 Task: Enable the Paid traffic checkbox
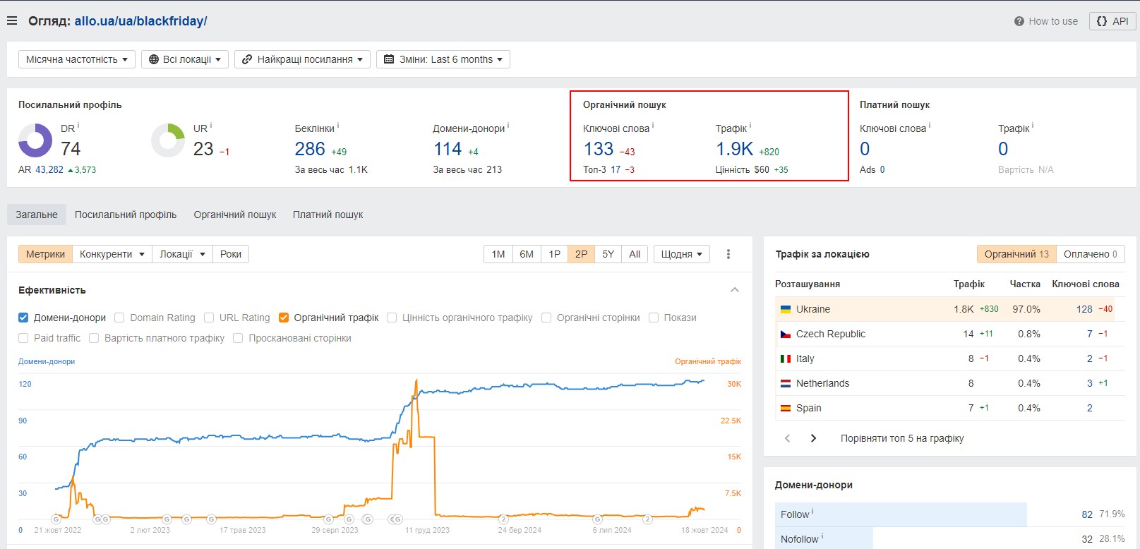23,338
